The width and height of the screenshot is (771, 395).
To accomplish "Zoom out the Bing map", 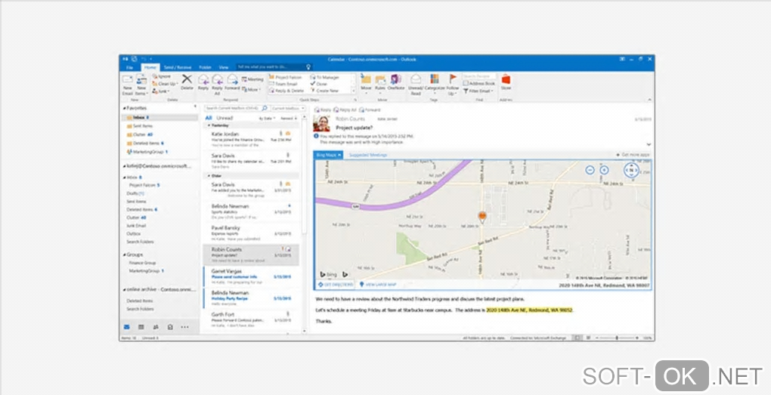I will [x=590, y=170].
